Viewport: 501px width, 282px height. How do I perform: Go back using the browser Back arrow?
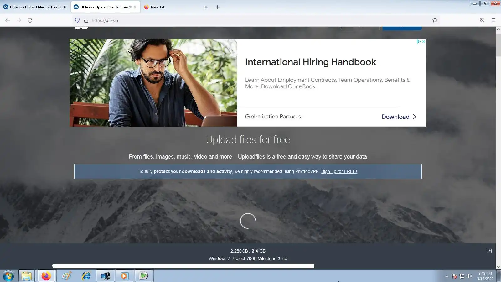8,20
